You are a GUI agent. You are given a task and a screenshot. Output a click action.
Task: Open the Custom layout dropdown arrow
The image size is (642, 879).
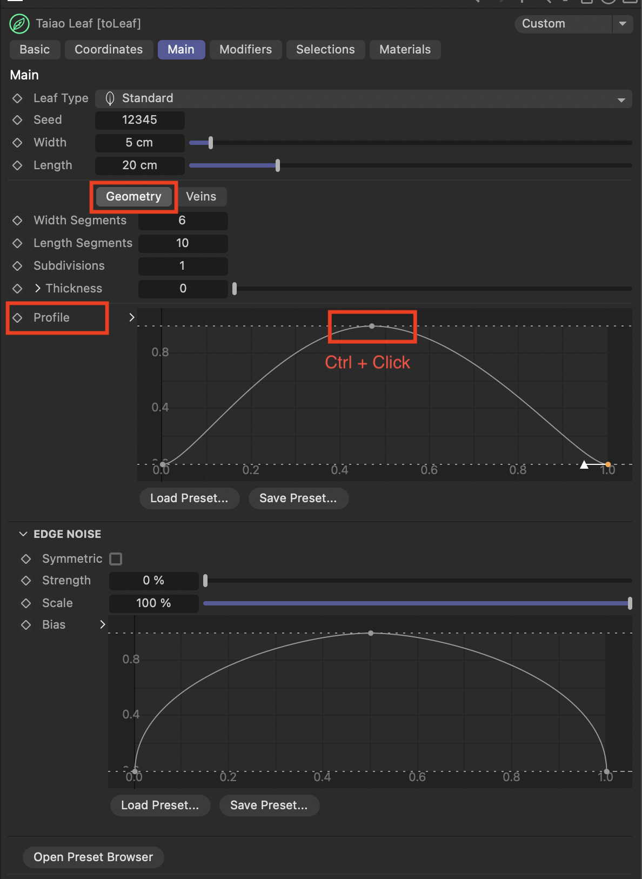click(x=623, y=24)
